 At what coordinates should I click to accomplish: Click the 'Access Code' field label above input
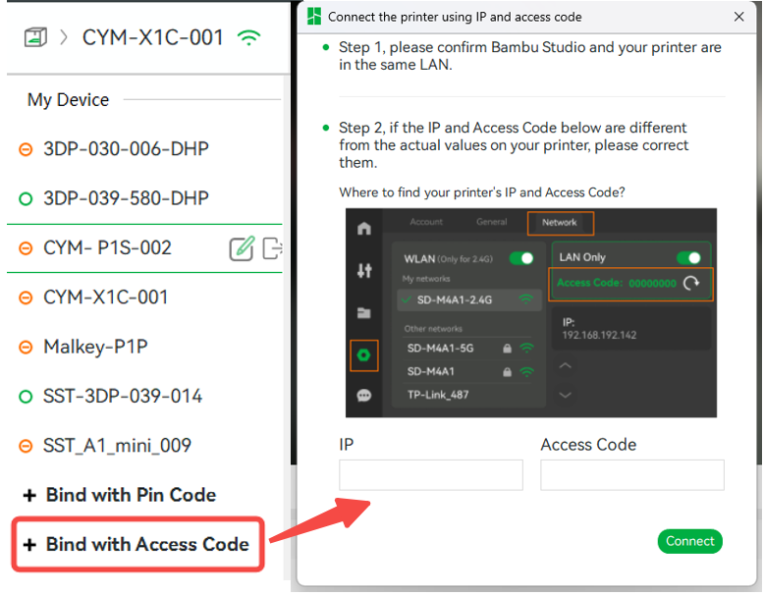[588, 445]
